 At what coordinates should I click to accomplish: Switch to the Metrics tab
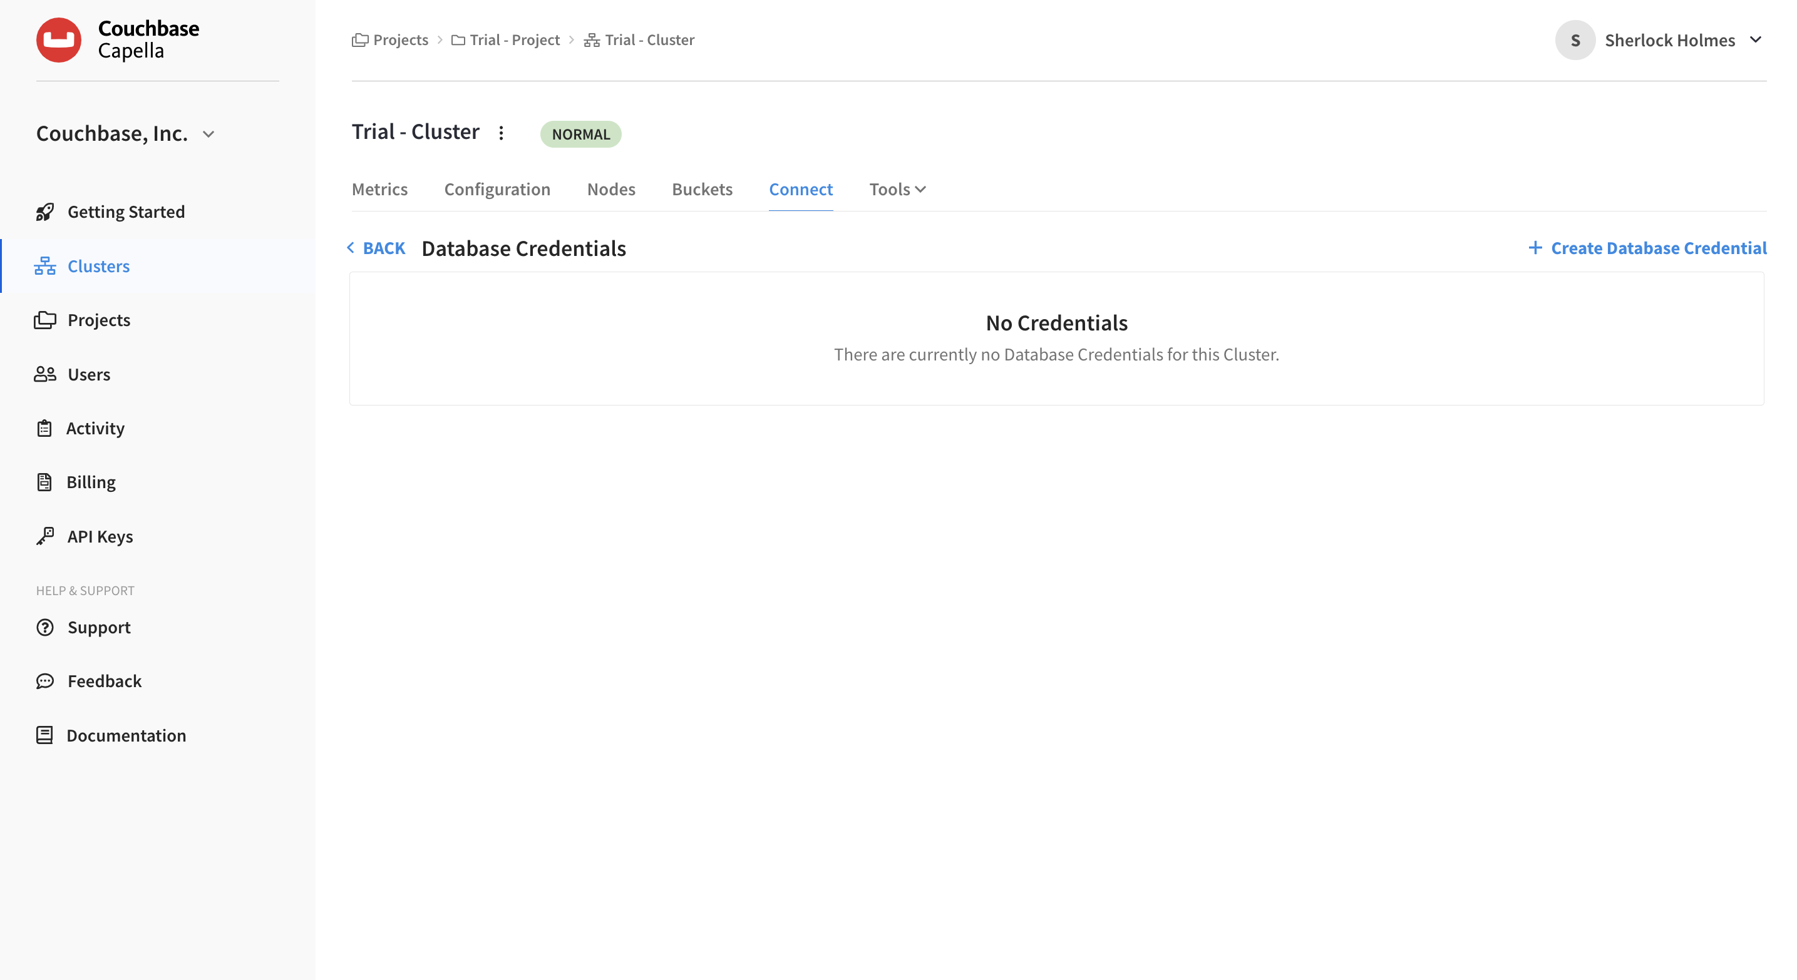(x=379, y=189)
